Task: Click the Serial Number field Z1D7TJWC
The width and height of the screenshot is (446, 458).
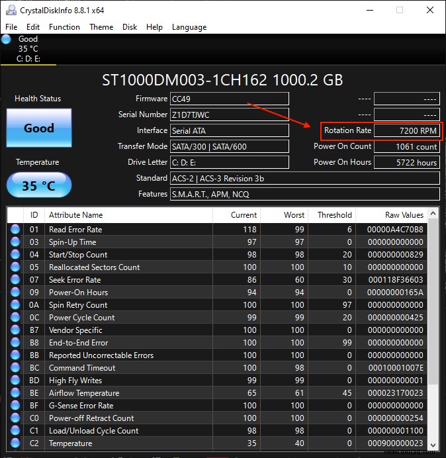Action: pyautogui.click(x=229, y=114)
